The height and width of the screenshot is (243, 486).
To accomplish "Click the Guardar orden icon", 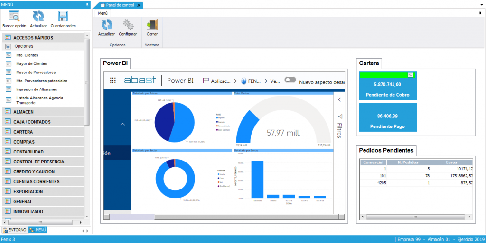I will coord(63,16).
